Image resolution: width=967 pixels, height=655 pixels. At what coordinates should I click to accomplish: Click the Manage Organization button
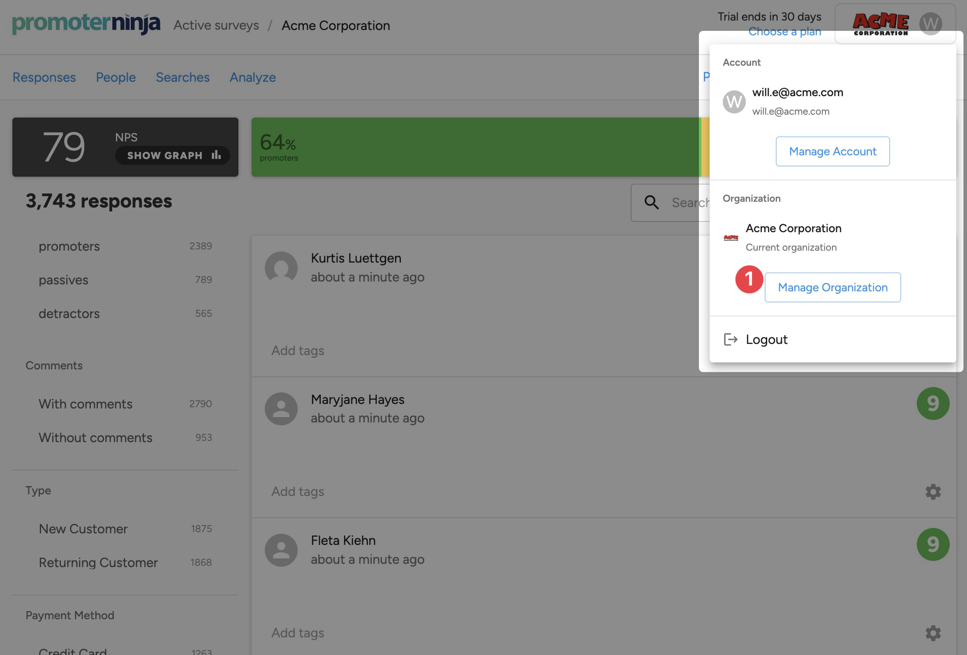tap(833, 287)
